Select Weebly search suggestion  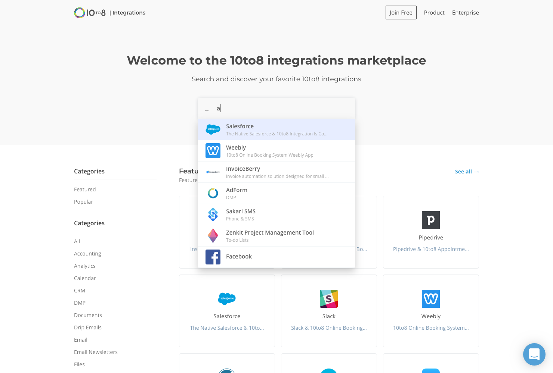(276, 151)
